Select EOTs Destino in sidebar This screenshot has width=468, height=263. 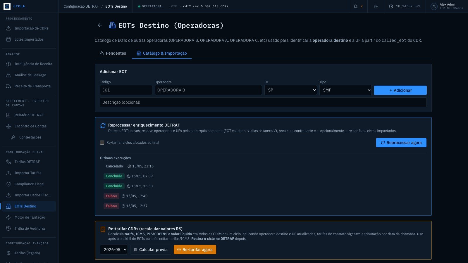click(29, 206)
